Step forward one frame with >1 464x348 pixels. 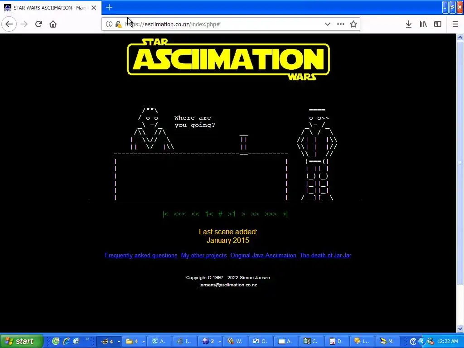[x=232, y=214]
